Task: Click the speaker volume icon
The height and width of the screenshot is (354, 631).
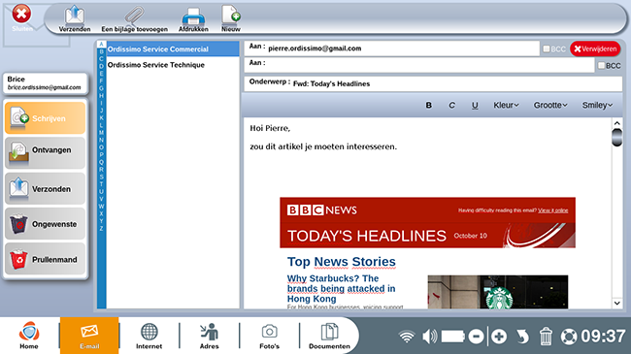Action: pyautogui.click(x=429, y=337)
